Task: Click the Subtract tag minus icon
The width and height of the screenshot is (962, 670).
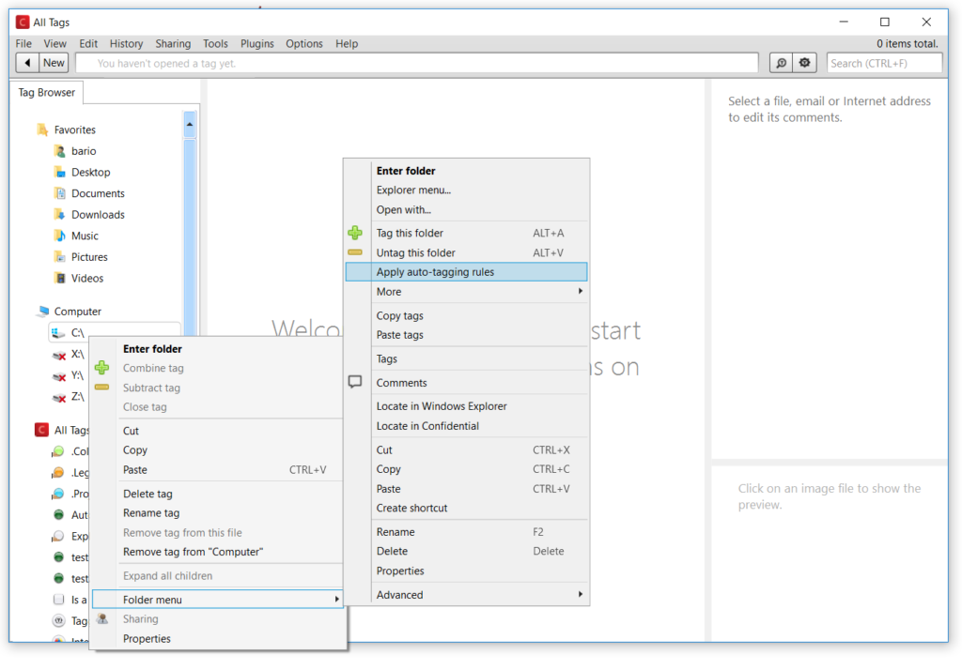Action: tap(101, 388)
